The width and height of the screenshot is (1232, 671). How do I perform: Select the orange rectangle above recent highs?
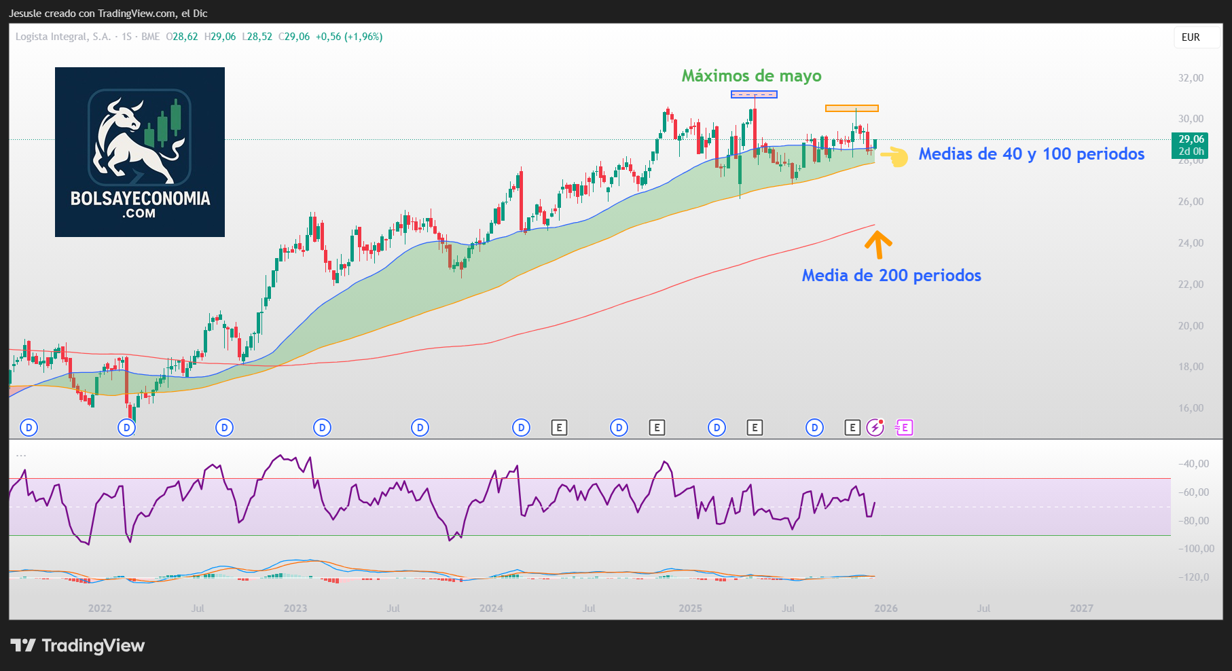(852, 109)
